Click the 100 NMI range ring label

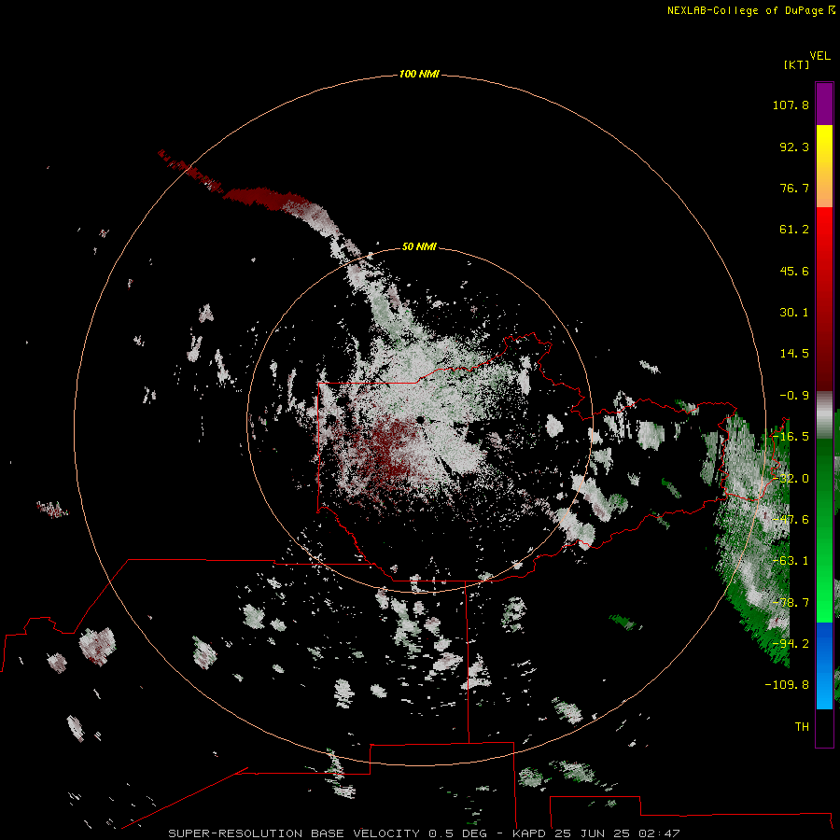pos(419,74)
